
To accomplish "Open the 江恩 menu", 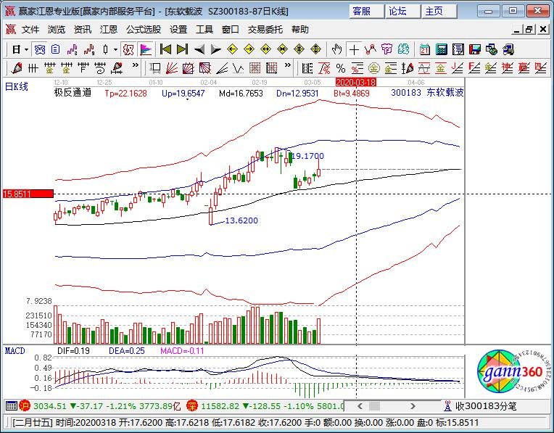I will [x=109, y=30].
